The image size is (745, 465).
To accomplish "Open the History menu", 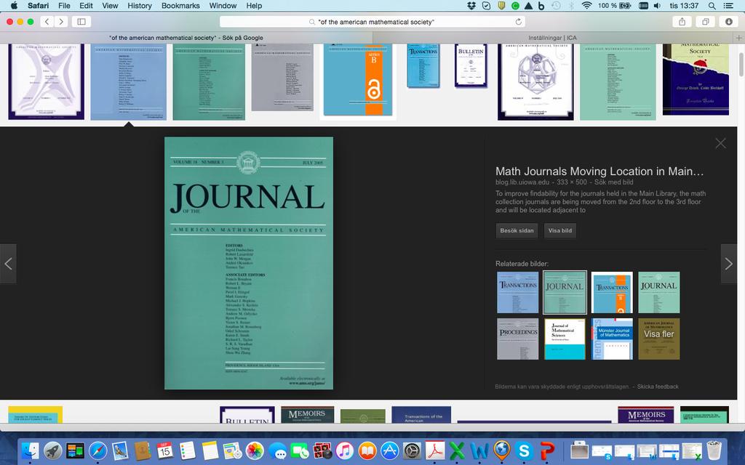I will [139, 6].
